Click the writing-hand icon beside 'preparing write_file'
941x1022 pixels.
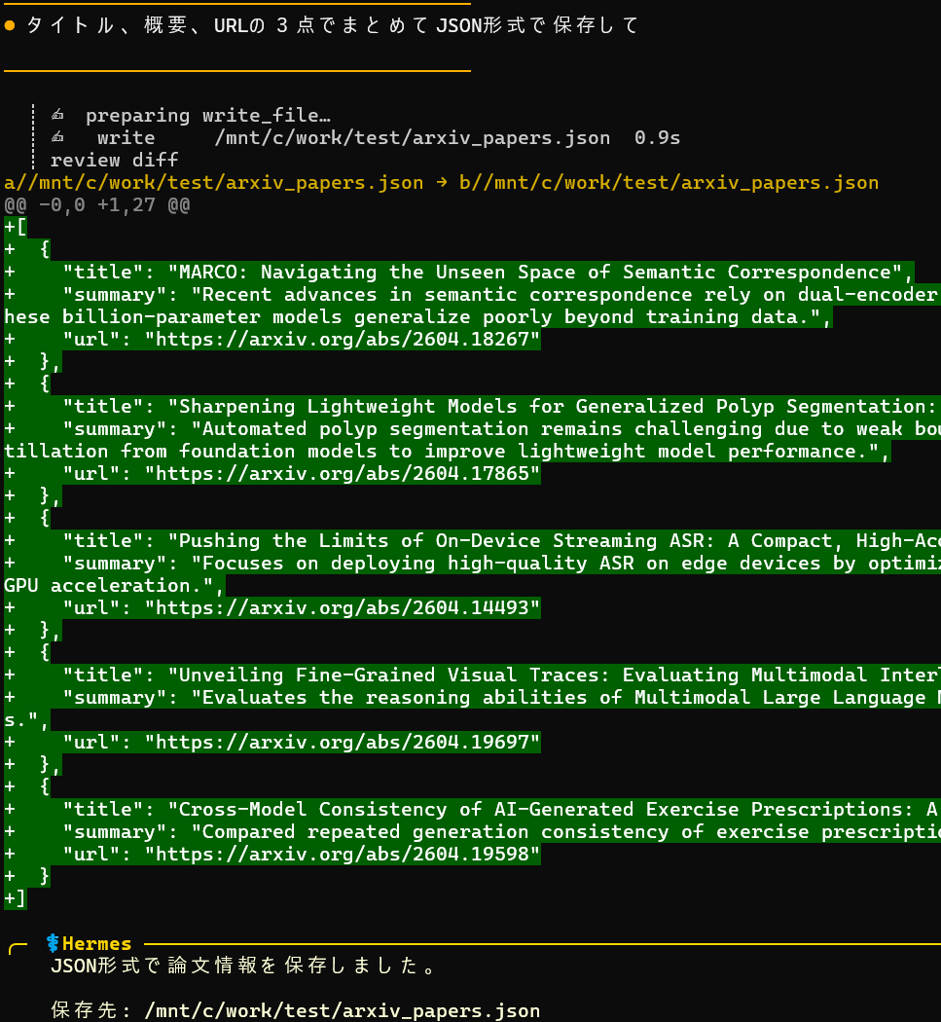coord(57,116)
